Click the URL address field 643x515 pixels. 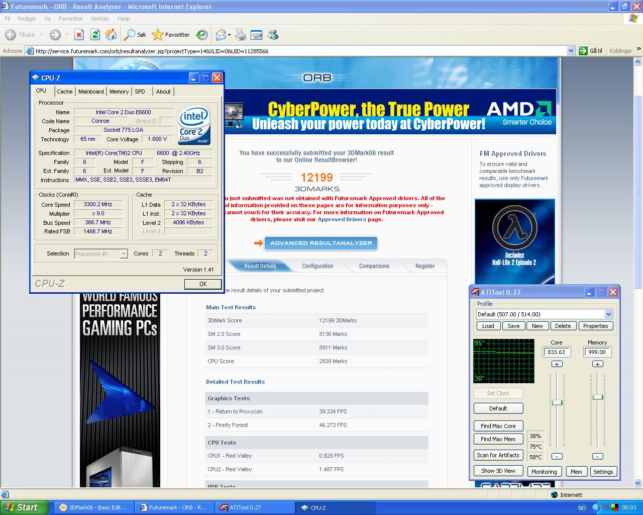click(300, 51)
